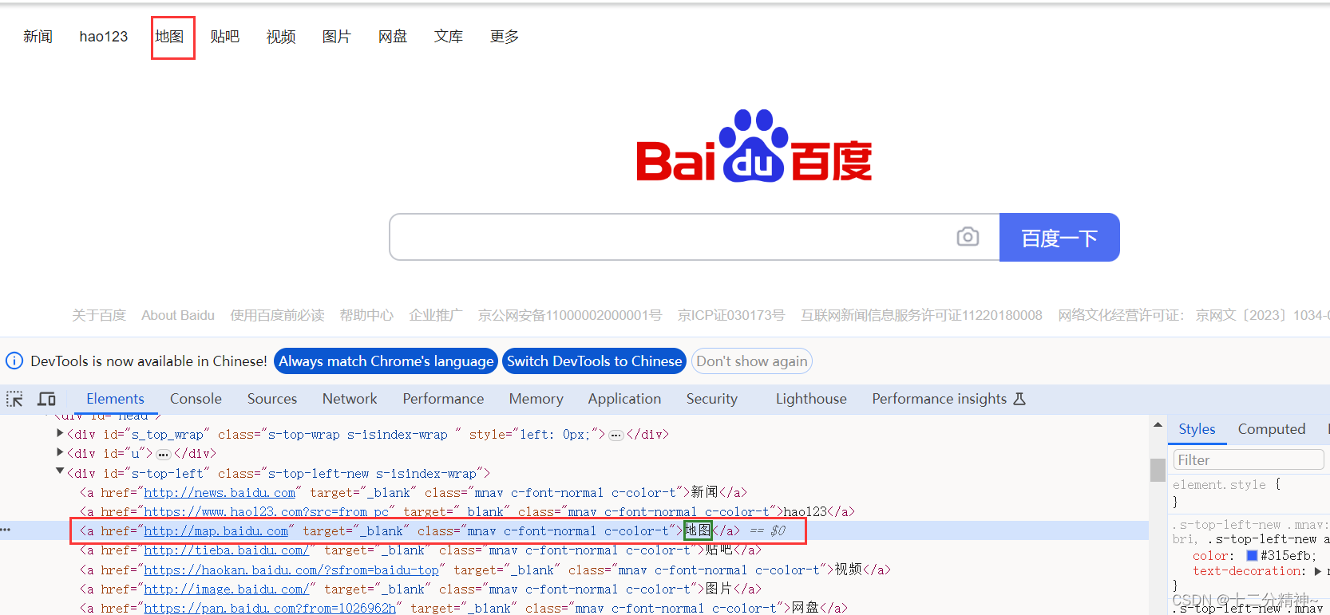Viewport: 1330px width, 615px height.
Task: Open the Security tab
Action: pyautogui.click(x=711, y=399)
